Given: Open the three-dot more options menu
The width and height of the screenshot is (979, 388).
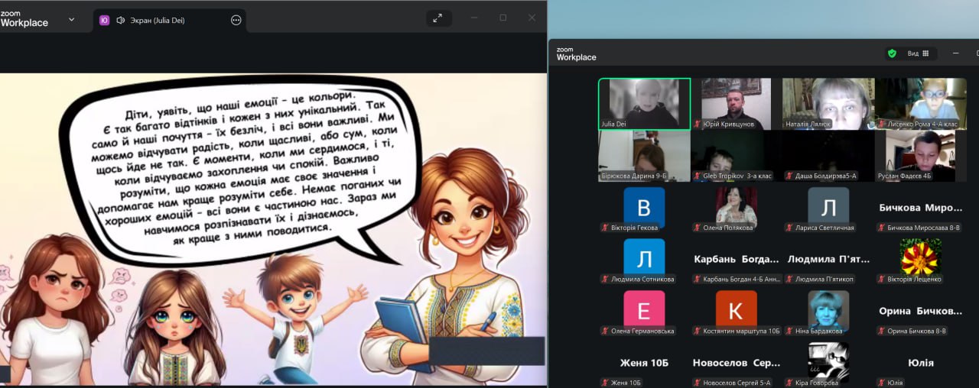Looking at the screenshot, I should pos(236,20).
